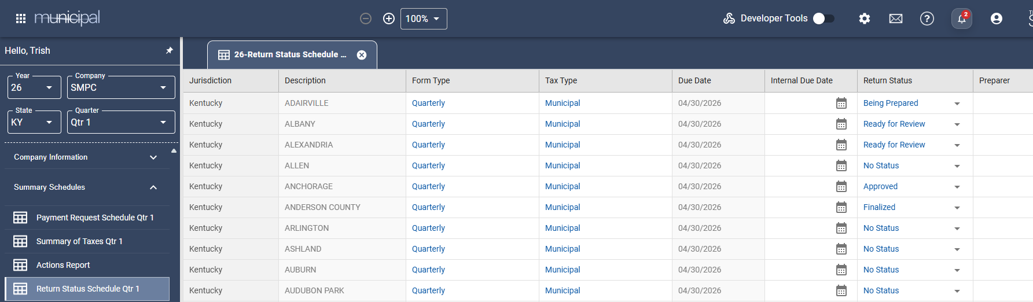Click the zoom out minus icon
Image resolution: width=1033 pixels, height=302 pixels.
tap(366, 19)
